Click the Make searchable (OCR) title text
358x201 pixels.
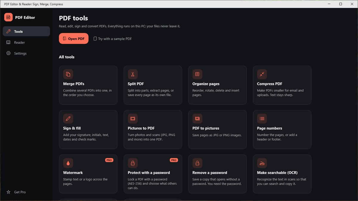pos(277,173)
